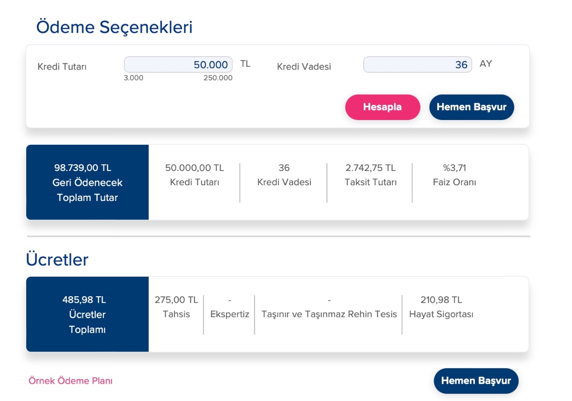Click the 250.000 maximum amount label

tap(218, 78)
